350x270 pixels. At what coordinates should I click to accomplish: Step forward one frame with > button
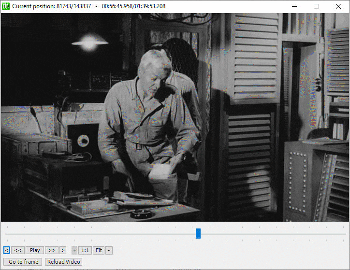click(x=63, y=250)
